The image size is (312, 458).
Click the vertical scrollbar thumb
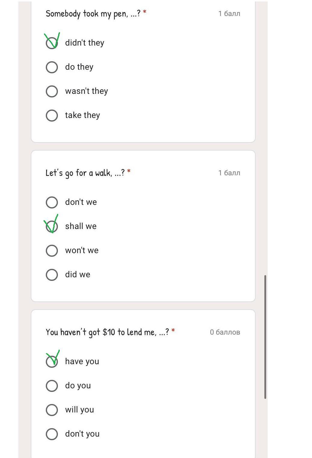click(265, 336)
